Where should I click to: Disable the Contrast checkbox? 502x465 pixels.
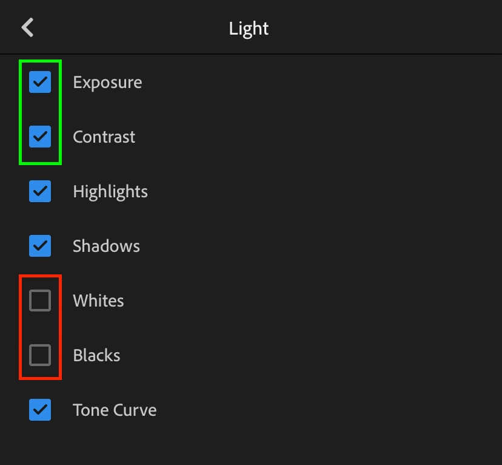[x=40, y=137]
